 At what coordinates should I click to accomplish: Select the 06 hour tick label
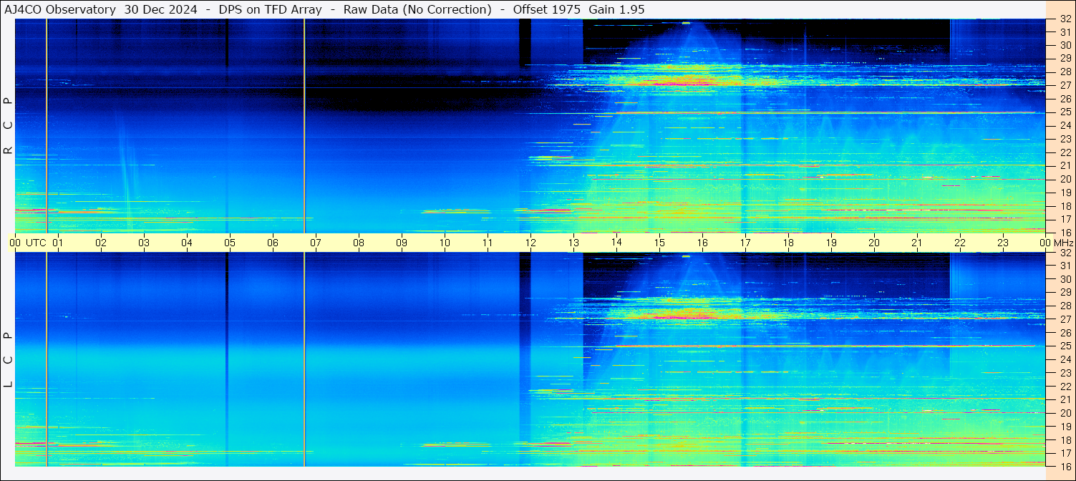(x=273, y=243)
